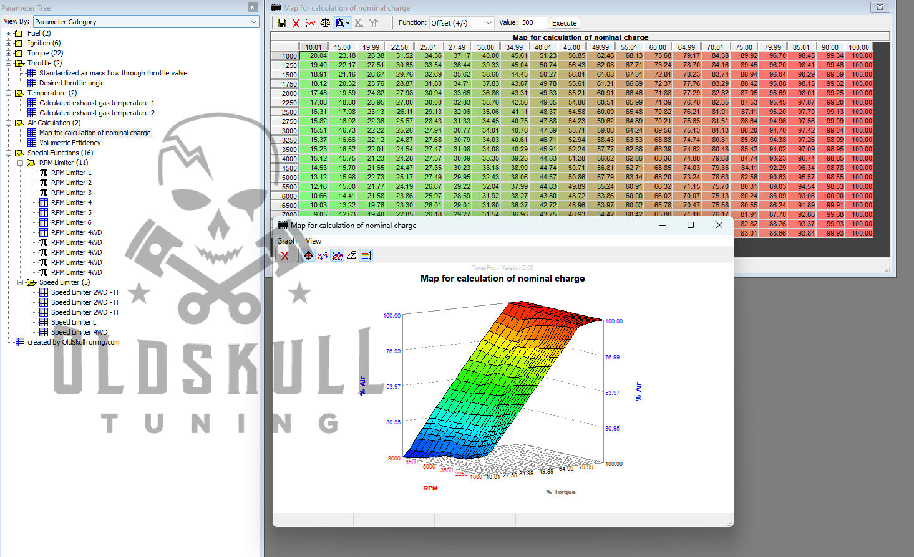Open the graph view icon in table toolbar
914x557 pixels.
[310, 23]
